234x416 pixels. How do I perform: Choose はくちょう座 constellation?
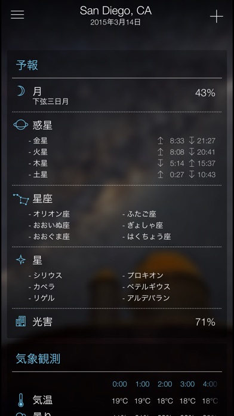146,236
